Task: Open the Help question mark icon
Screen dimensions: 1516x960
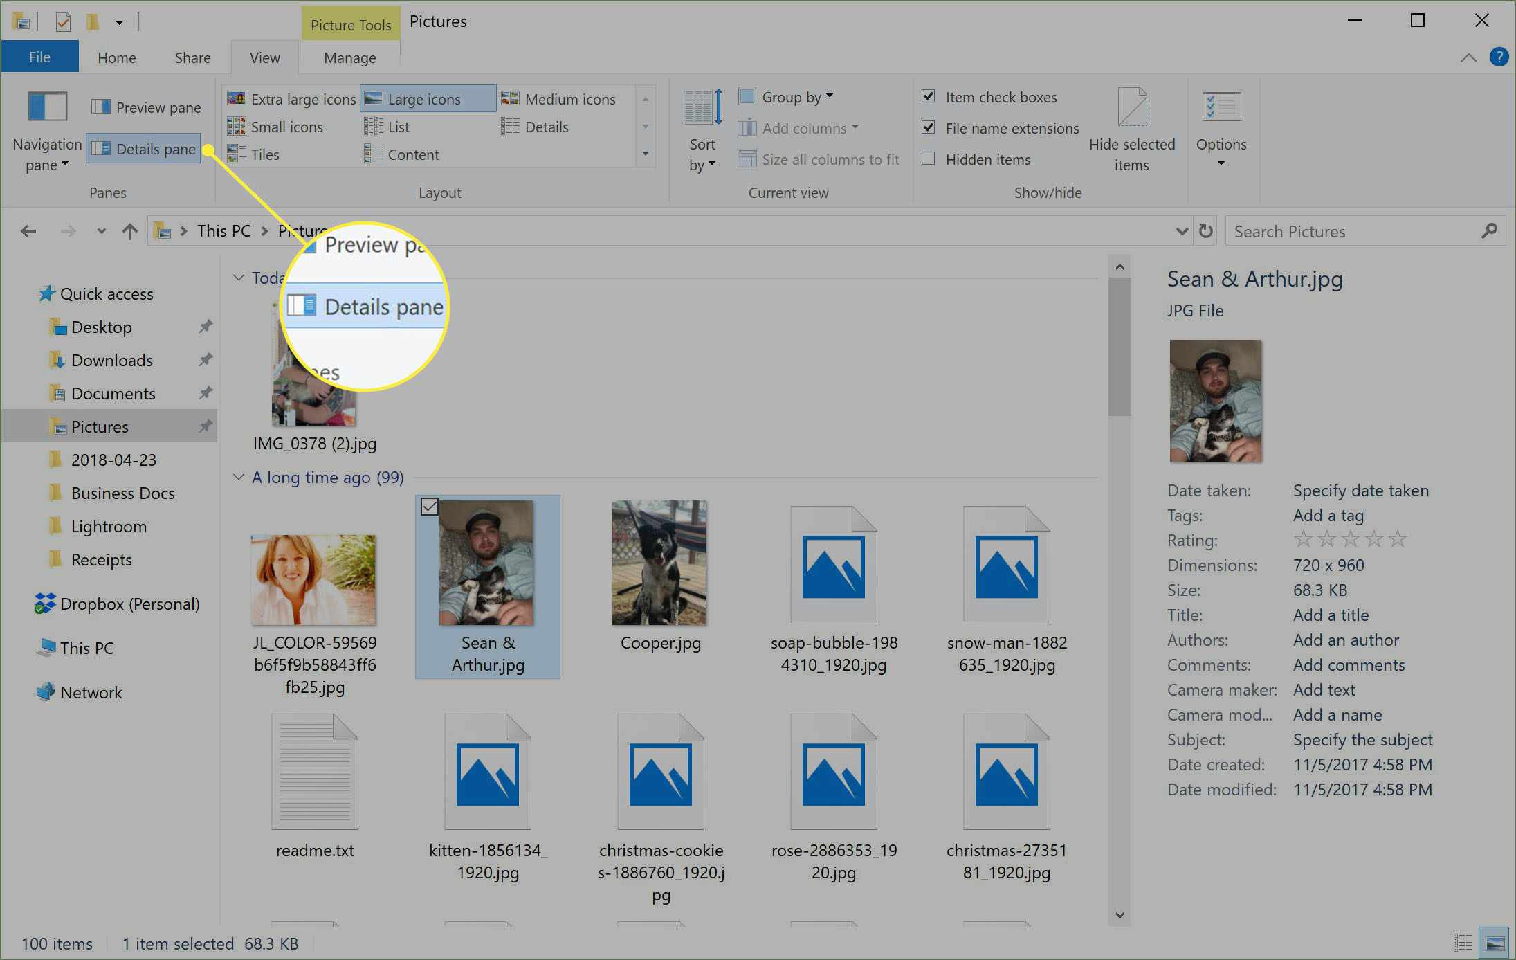Action: [1499, 57]
